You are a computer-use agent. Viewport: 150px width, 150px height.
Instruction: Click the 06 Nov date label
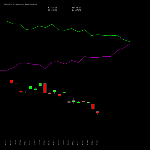[10, 142]
